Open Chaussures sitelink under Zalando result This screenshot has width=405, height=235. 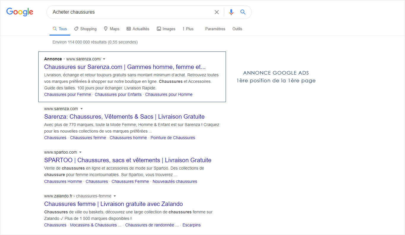tap(55, 225)
